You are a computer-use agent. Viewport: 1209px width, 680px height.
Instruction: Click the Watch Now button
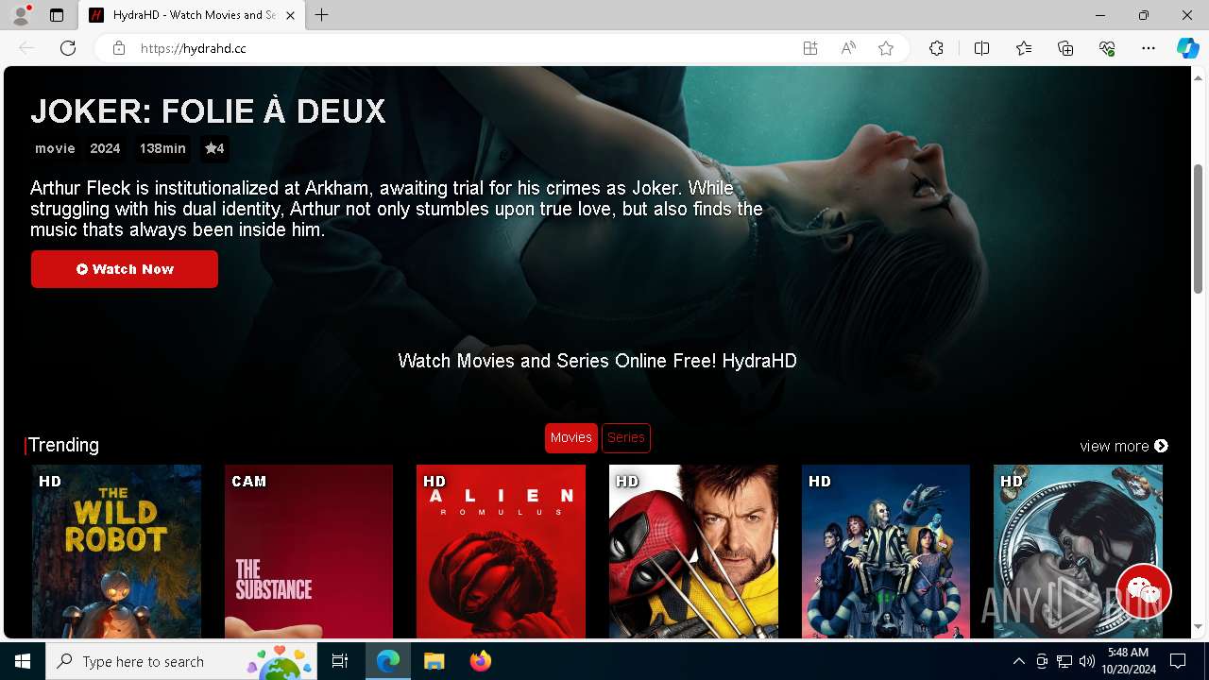(x=125, y=269)
